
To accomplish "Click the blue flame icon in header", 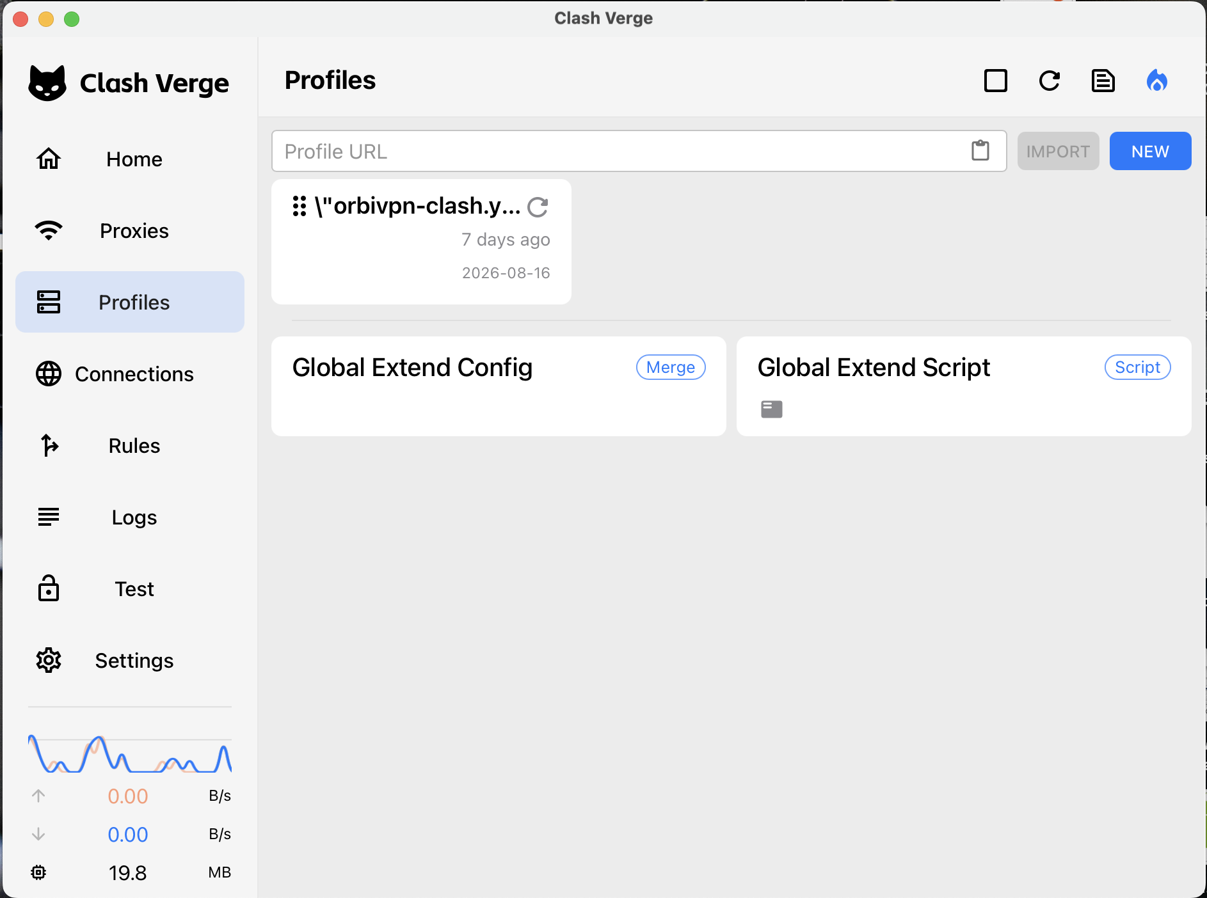I will [1157, 81].
